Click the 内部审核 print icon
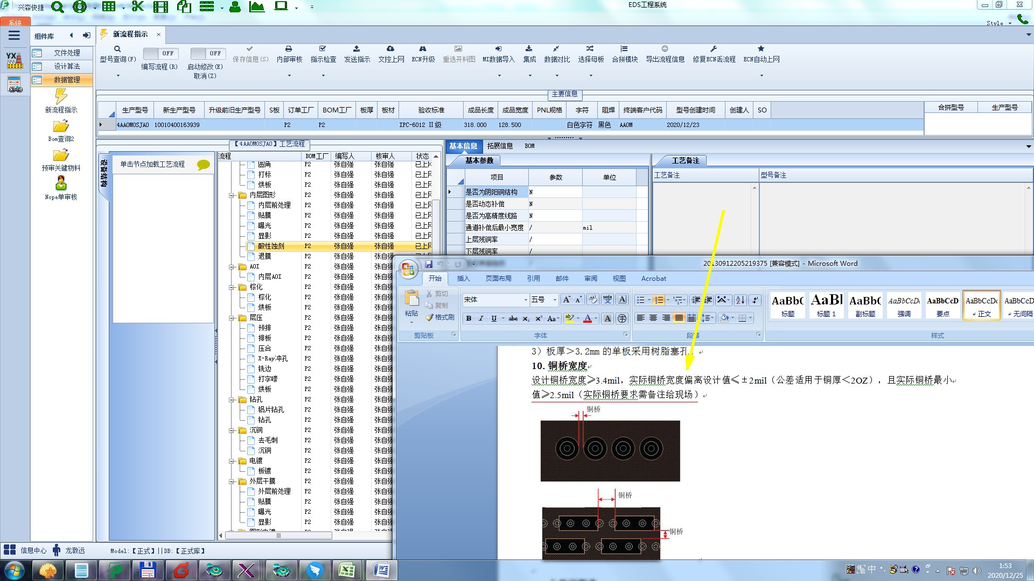The height and width of the screenshot is (581, 1034). tap(289, 49)
